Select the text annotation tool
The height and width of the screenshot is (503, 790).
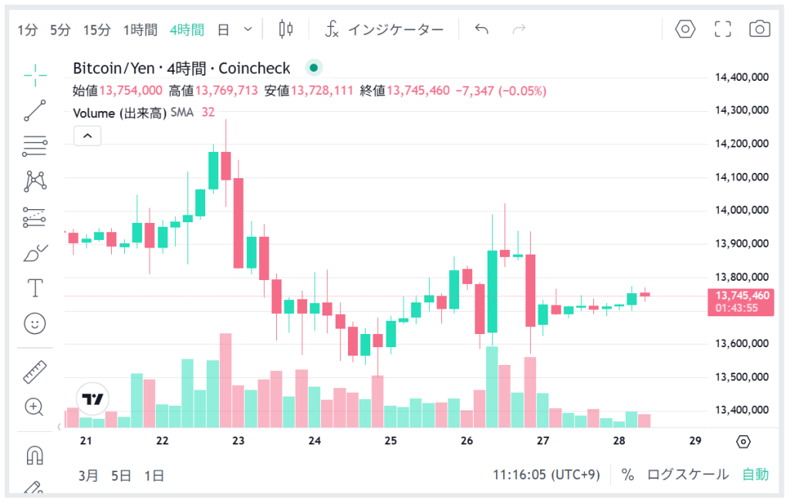35,288
